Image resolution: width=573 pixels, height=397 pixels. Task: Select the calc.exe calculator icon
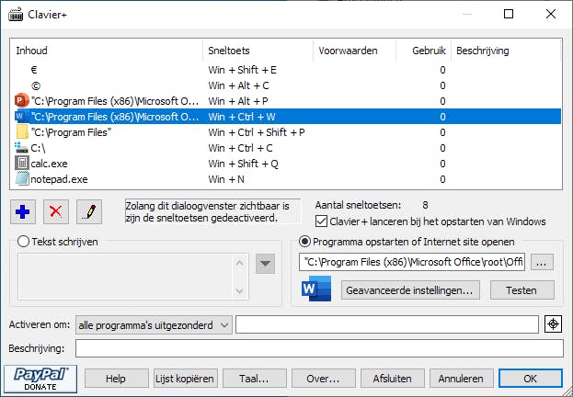pos(23,163)
